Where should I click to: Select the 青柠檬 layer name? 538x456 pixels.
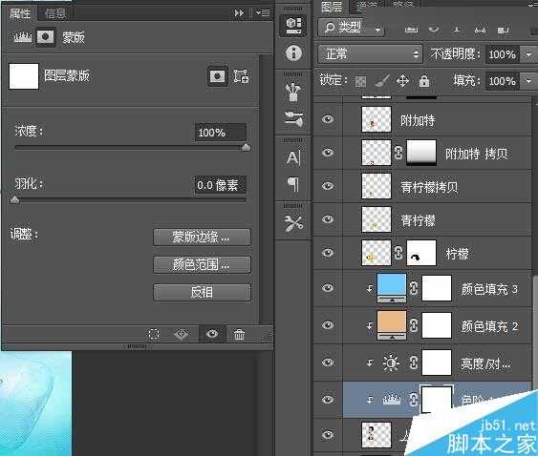coord(418,220)
